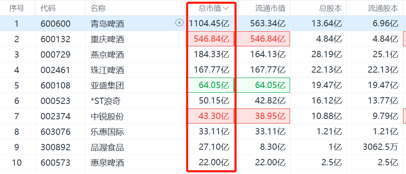
Task: Click total market value 1104.45亿
Action: [x=209, y=23]
